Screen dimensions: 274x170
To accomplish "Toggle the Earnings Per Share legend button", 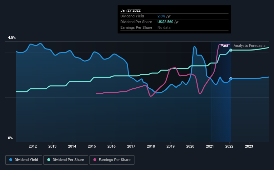I will (112, 160).
